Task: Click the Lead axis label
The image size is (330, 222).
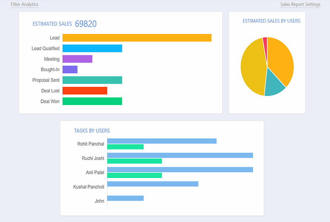Action: 55,38
